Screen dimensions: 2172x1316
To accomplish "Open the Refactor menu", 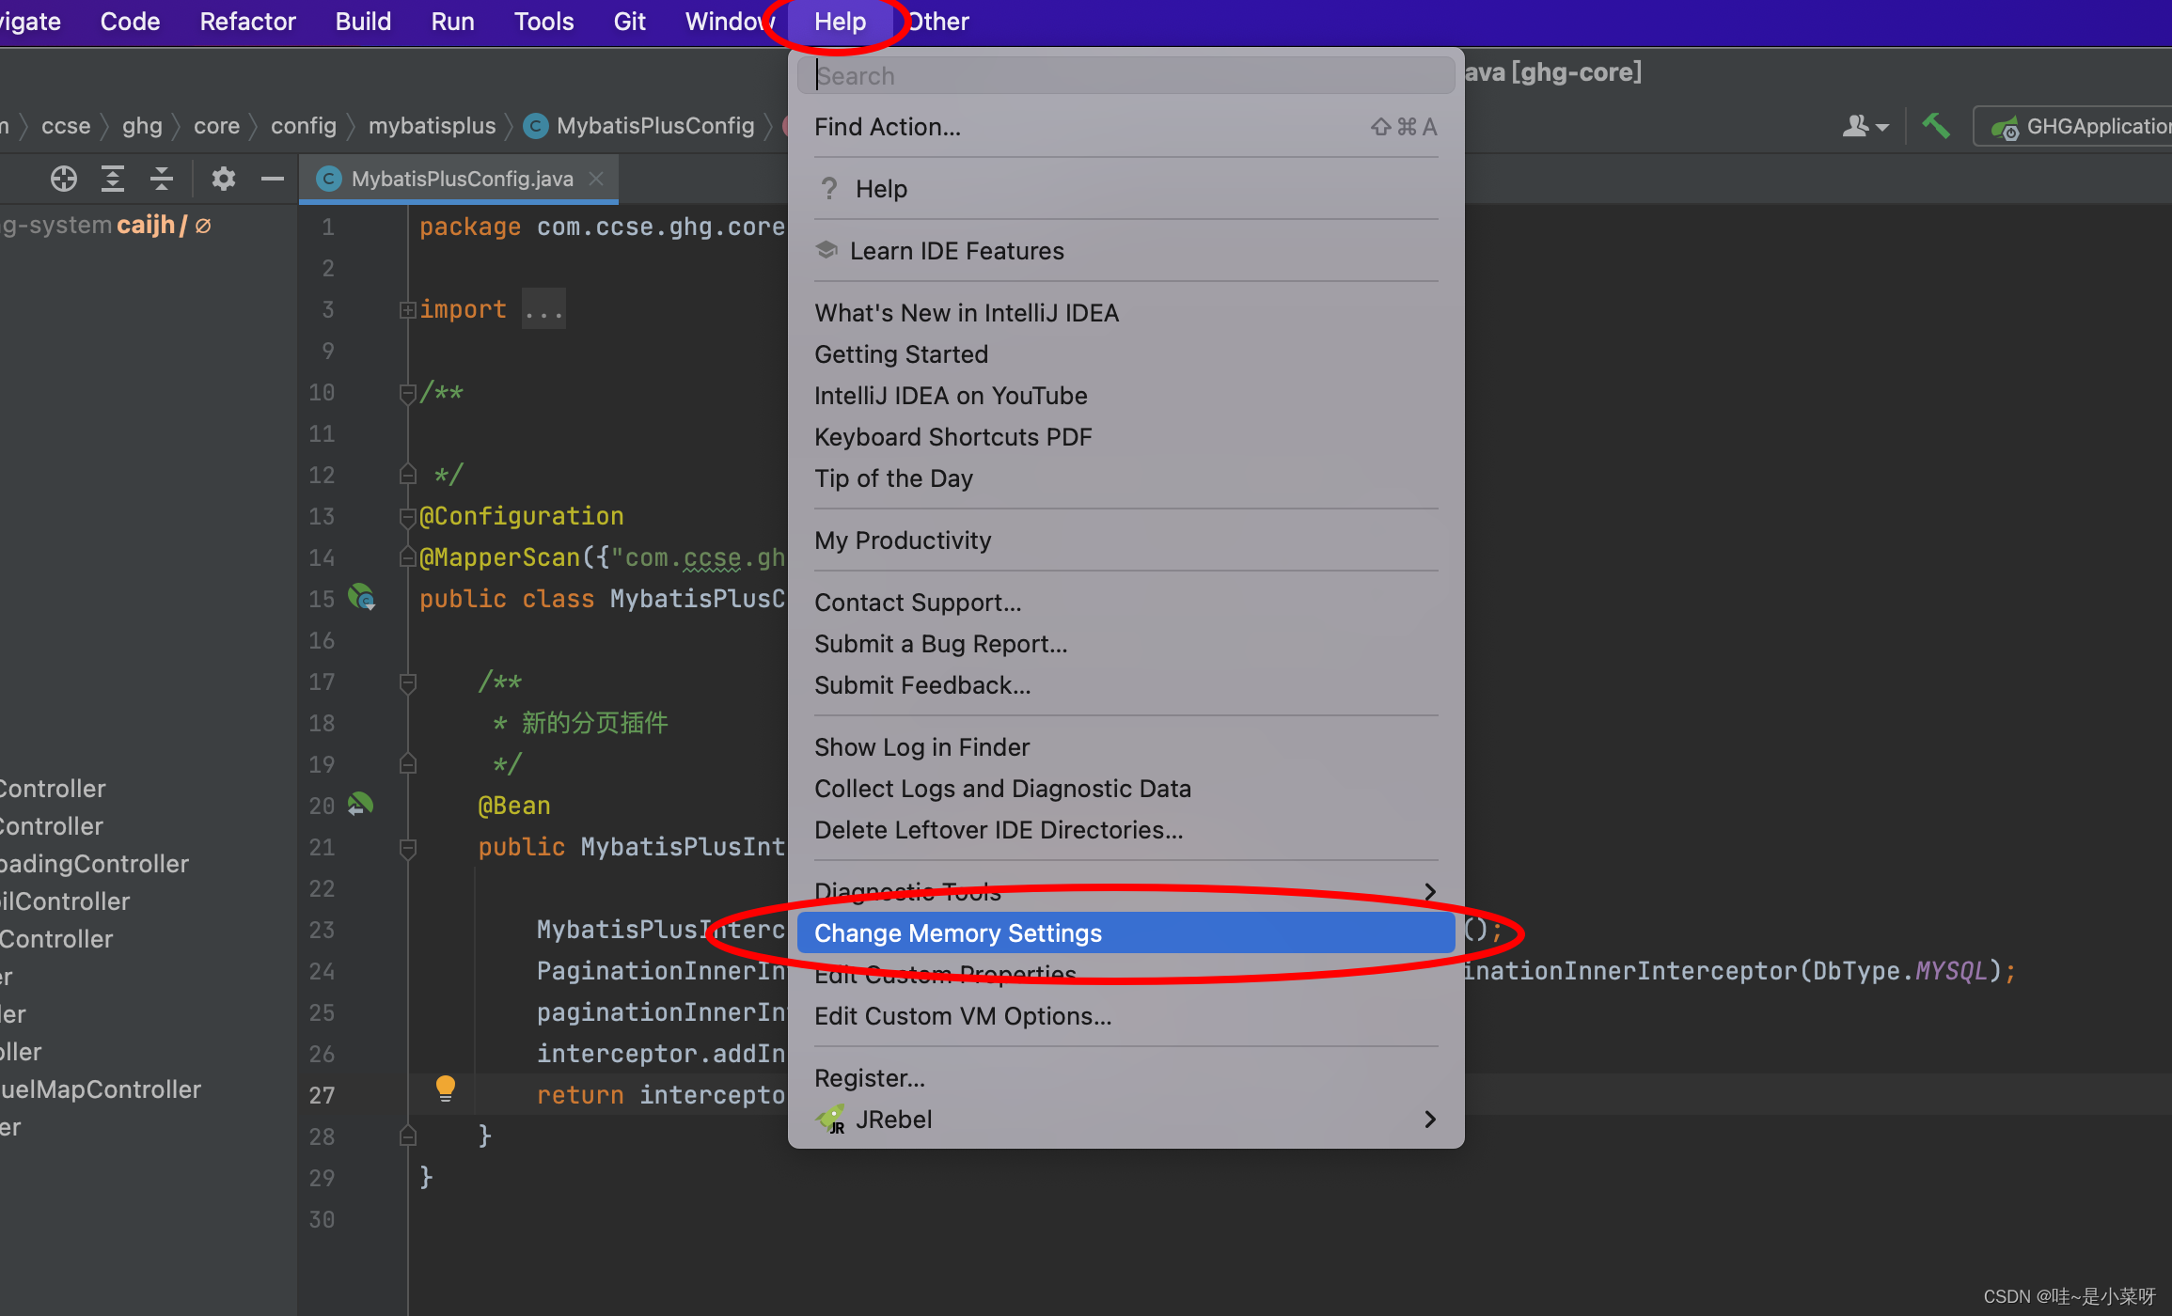I will pos(247,21).
